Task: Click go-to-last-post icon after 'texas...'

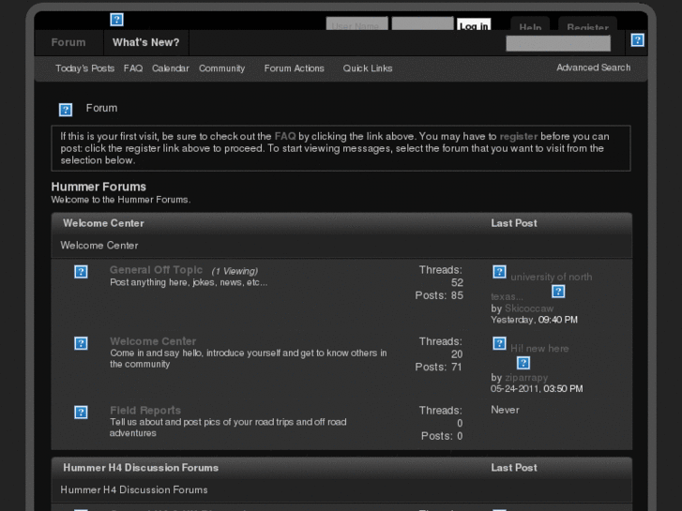Action: 558,292
